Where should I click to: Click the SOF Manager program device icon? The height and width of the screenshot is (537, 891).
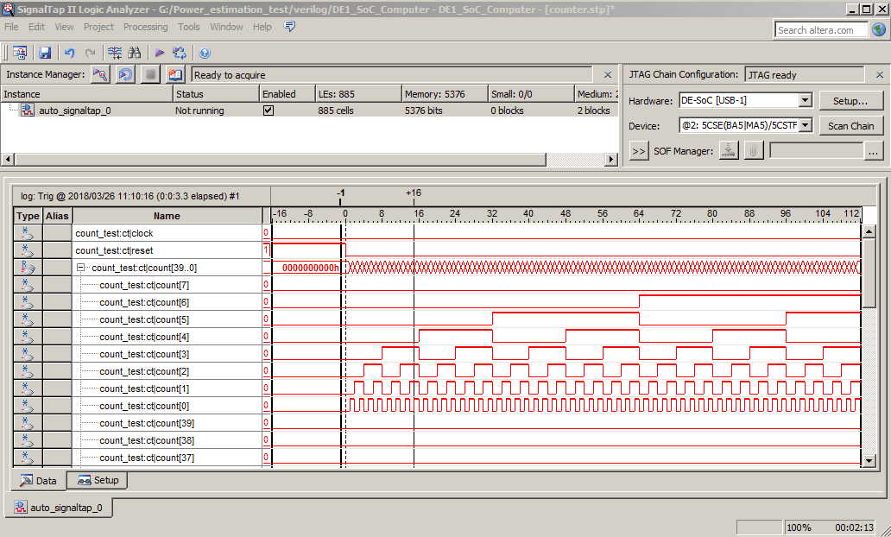pos(728,152)
